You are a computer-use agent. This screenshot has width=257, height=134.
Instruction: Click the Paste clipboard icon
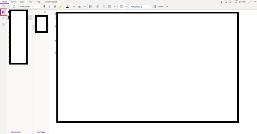coord(14,6)
